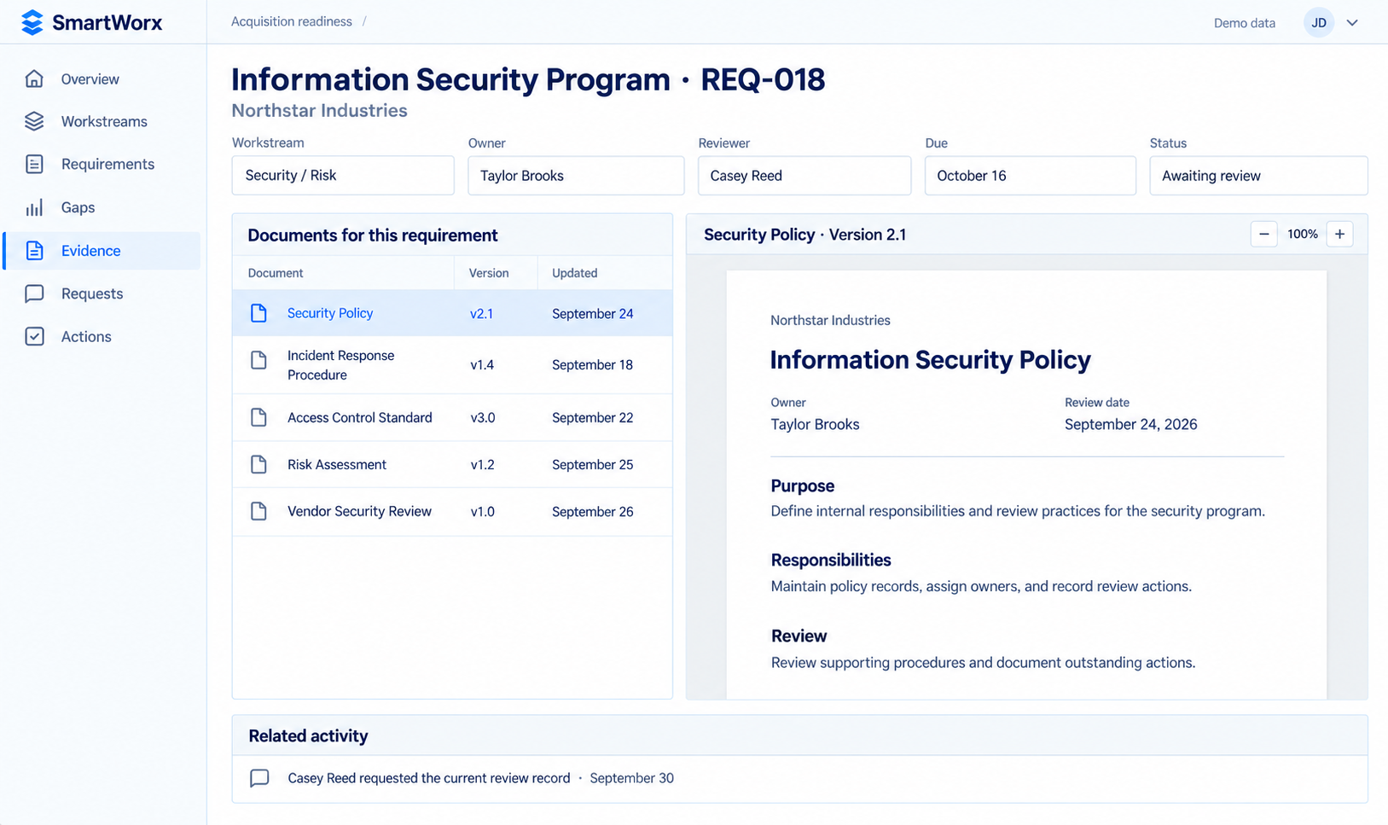The width and height of the screenshot is (1388, 825).
Task: Expand the account menu chevron
Action: point(1352,23)
